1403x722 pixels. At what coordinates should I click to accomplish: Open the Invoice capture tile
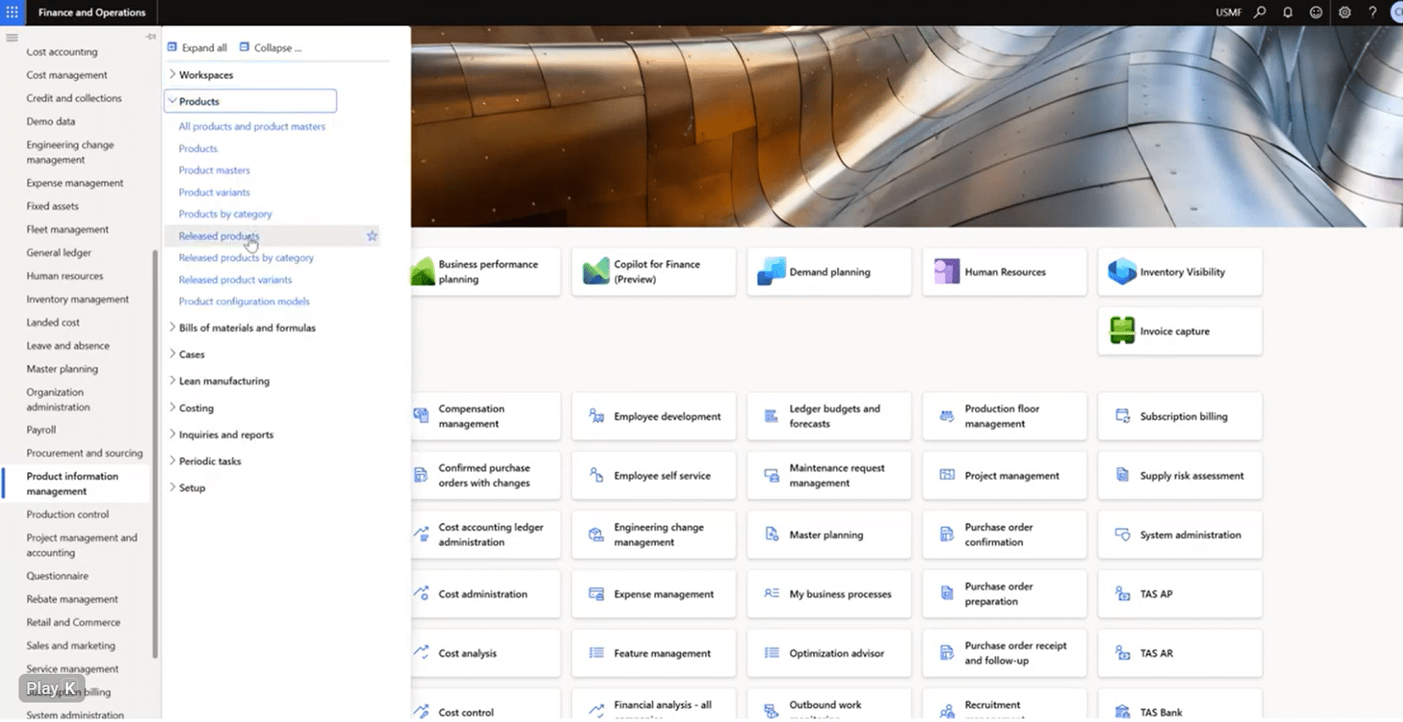coord(1180,331)
